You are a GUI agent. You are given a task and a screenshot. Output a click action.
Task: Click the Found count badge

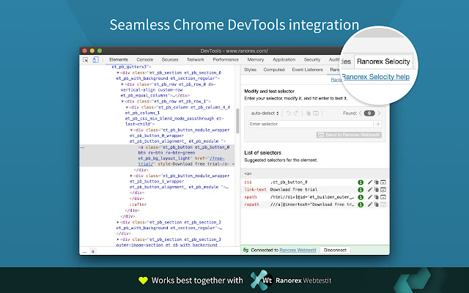[x=369, y=114]
